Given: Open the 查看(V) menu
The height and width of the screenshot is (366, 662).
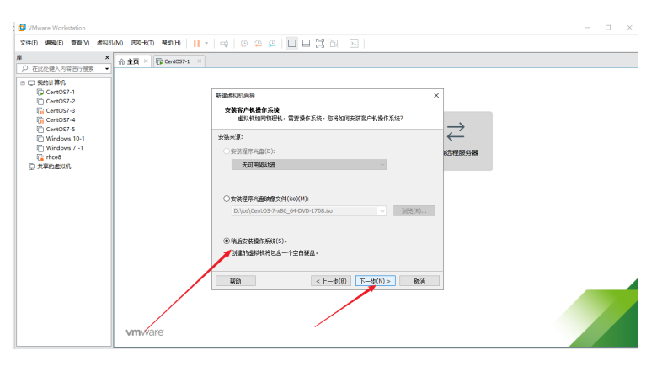Looking at the screenshot, I should tap(80, 43).
